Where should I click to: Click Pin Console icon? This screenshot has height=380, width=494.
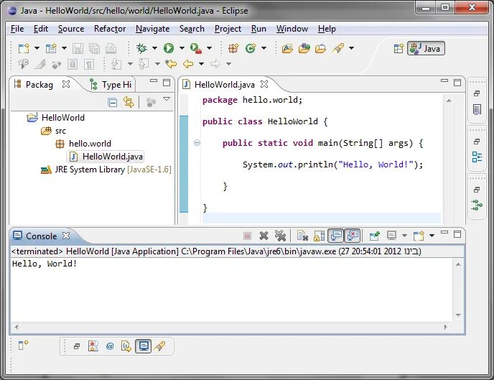pos(374,236)
